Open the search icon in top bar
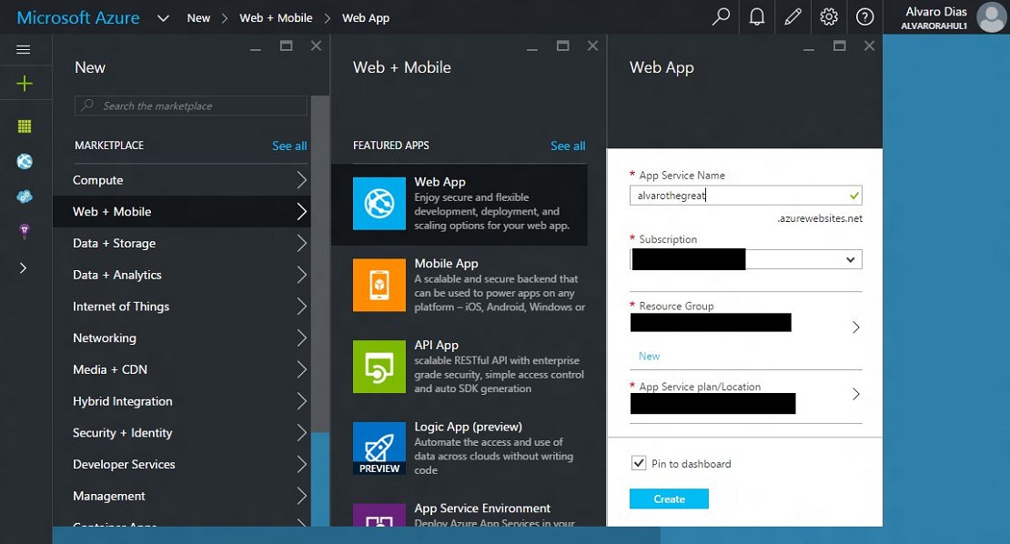Image resolution: width=1010 pixels, height=544 pixels. (x=721, y=16)
